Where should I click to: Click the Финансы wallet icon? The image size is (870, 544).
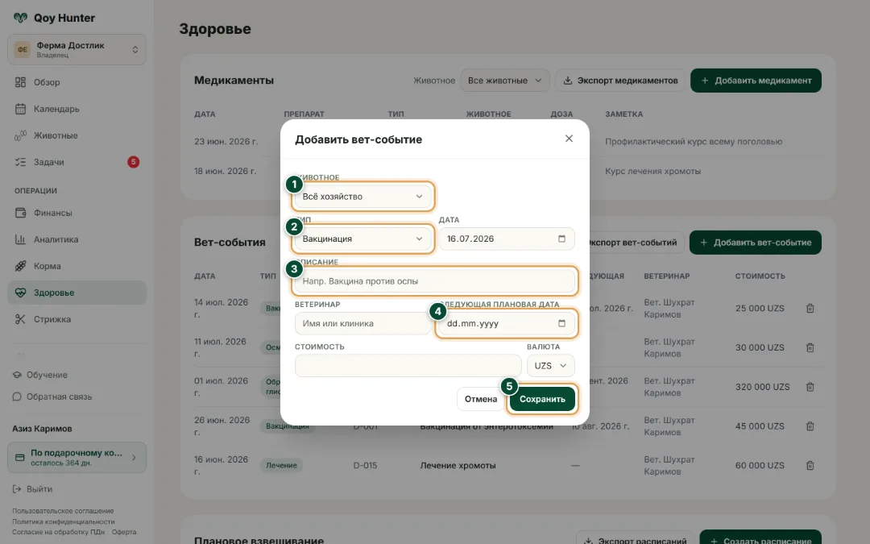pos(20,213)
